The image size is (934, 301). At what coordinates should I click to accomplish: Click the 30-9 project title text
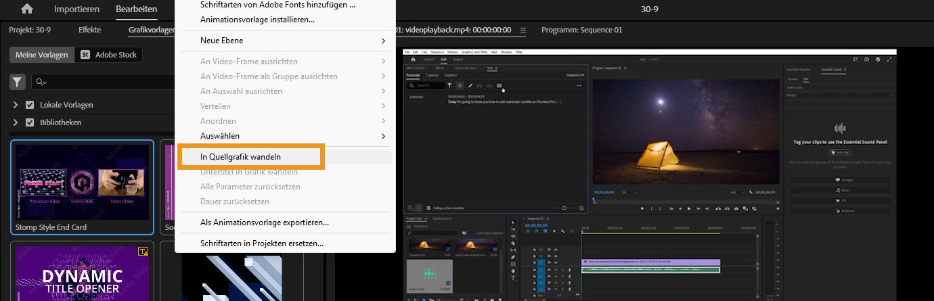coord(649,9)
